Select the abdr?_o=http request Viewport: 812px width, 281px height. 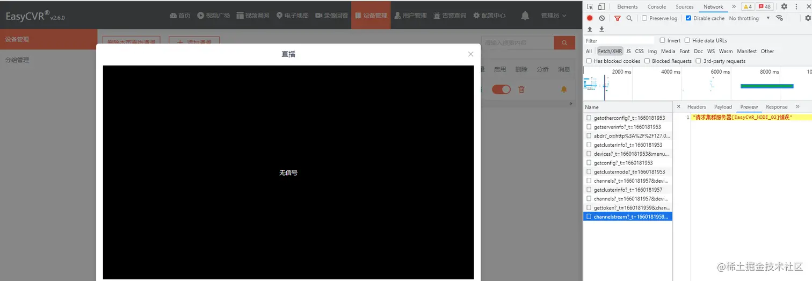[x=628, y=136]
